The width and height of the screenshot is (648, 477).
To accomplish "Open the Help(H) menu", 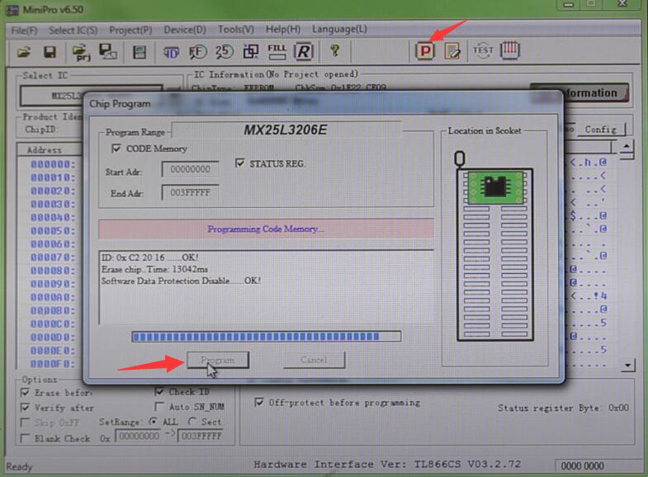I will pyautogui.click(x=283, y=30).
